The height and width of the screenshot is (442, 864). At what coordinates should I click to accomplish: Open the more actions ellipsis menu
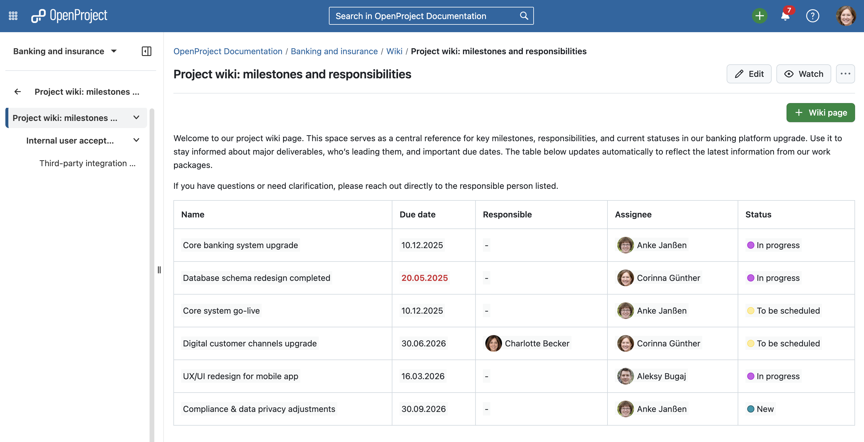pyautogui.click(x=845, y=74)
